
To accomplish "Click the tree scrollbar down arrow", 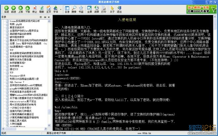I will pos(49,125).
